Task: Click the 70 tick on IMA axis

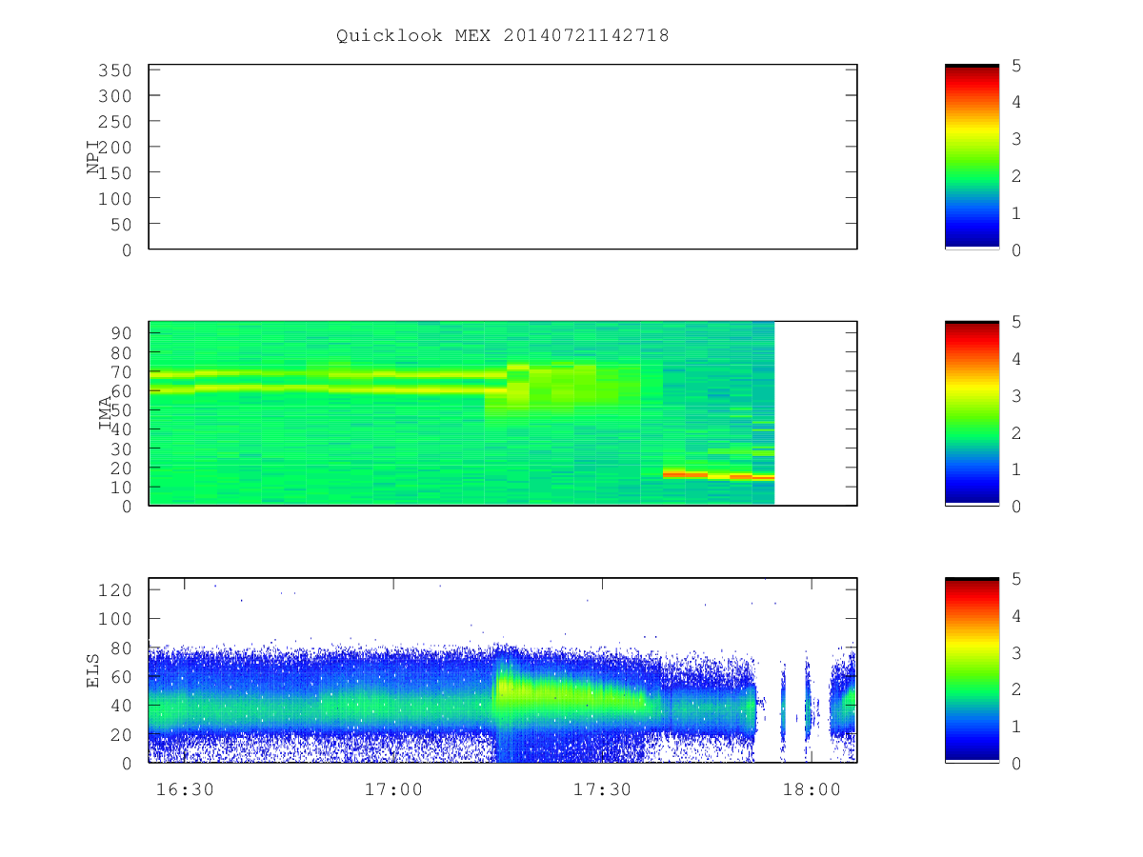Action: click(120, 371)
